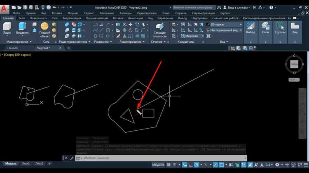Image resolution: width=309 pixels, height=173 pixels.
Task: Switch to the Лист1 layout tab
Action: tap(26, 164)
